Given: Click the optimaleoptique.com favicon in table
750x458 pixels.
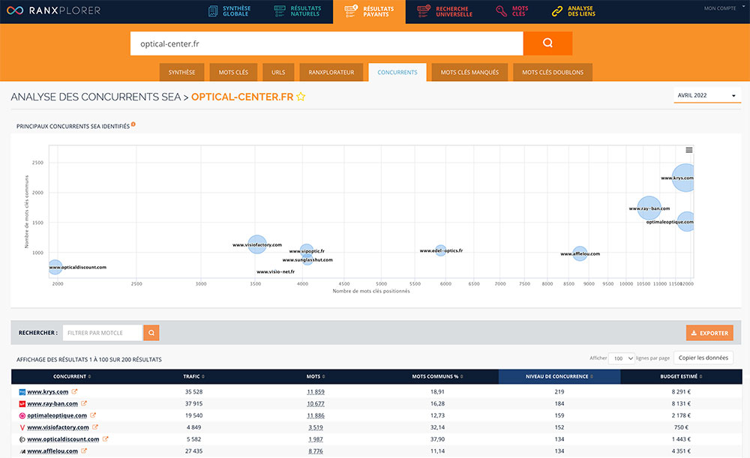Looking at the screenshot, I should pos(22,416).
